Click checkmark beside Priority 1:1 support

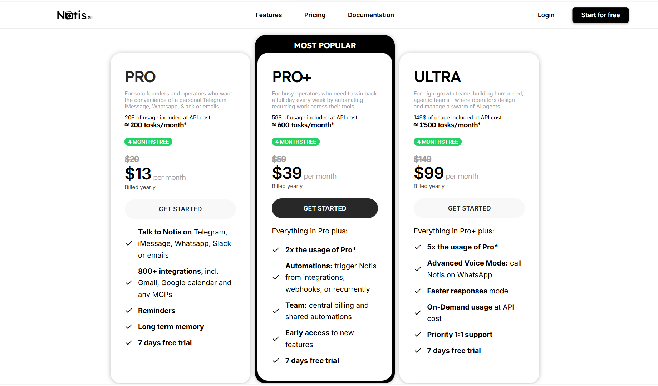tap(418, 335)
